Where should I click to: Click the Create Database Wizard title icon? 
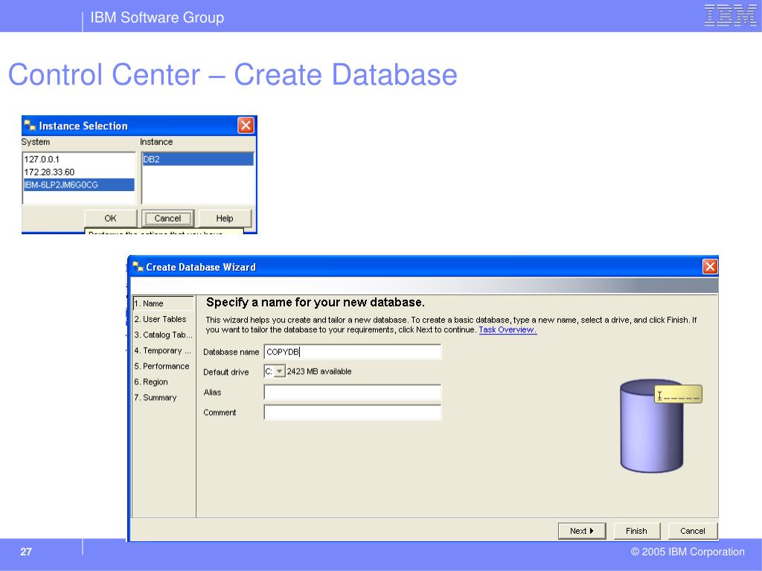tap(138, 267)
